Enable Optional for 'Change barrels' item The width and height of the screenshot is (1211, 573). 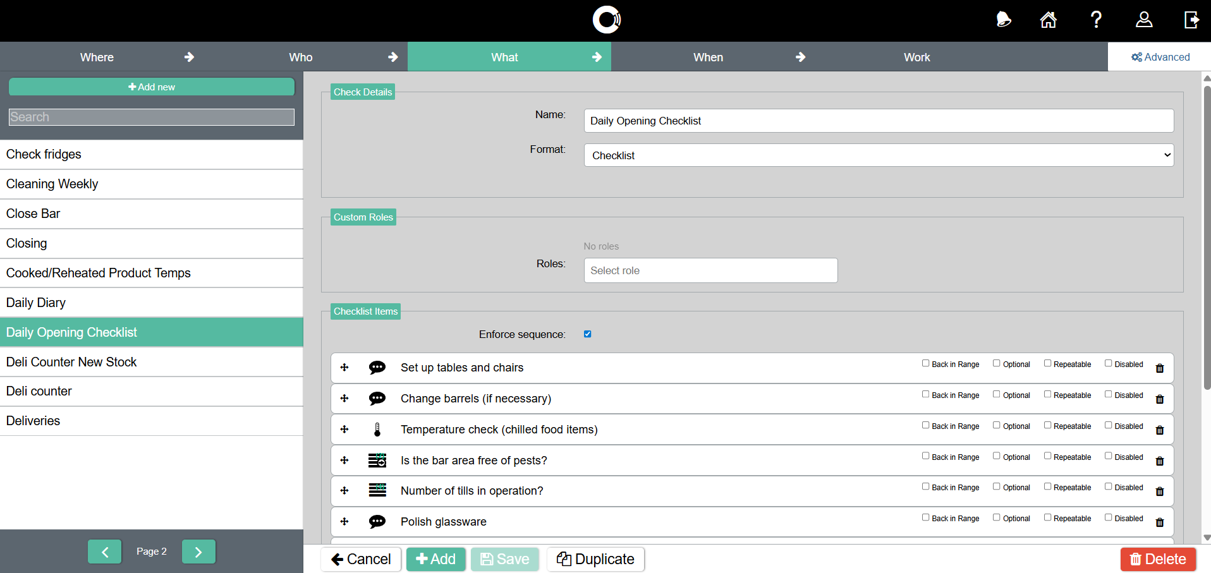pyautogui.click(x=996, y=394)
